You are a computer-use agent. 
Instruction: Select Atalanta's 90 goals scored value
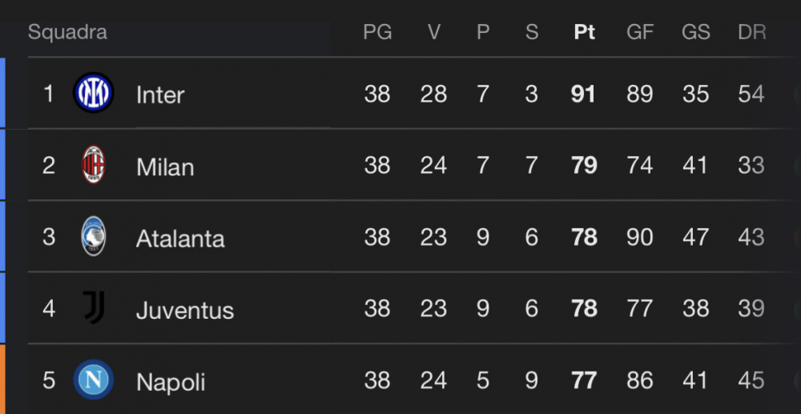click(x=640, y=238)
